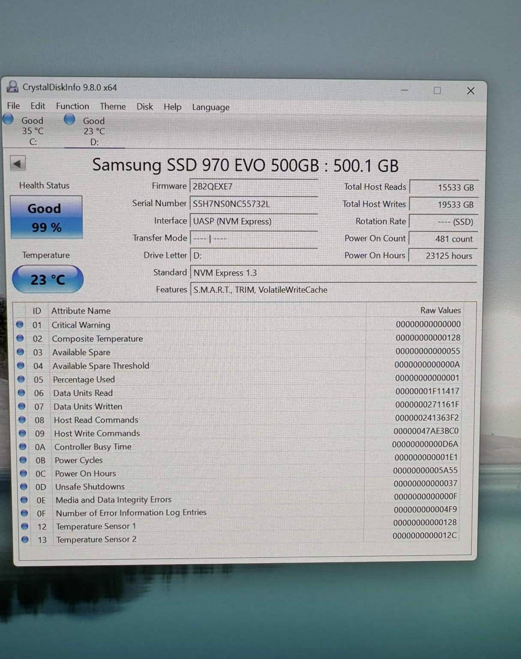This screenshot has width=521, height=659.
Task: Click the Standard field NVM Express 1.3
Action: click(334, 273)
